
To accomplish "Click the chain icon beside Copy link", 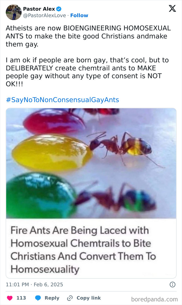I will coord(69,298).
